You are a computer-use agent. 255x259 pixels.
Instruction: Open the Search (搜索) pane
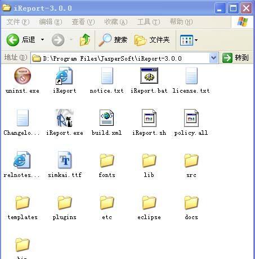113,40
